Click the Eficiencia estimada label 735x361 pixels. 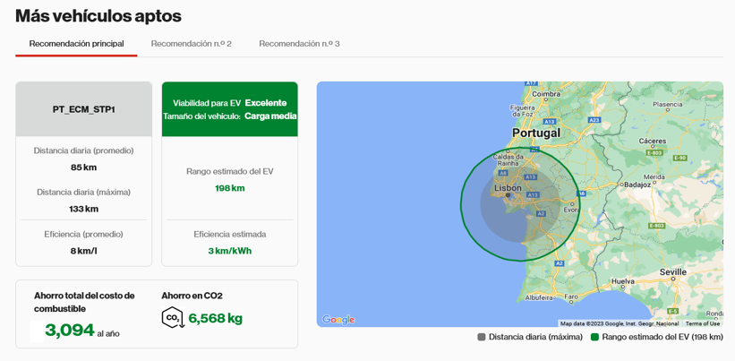pyautogui.click(x=230, y=235)
